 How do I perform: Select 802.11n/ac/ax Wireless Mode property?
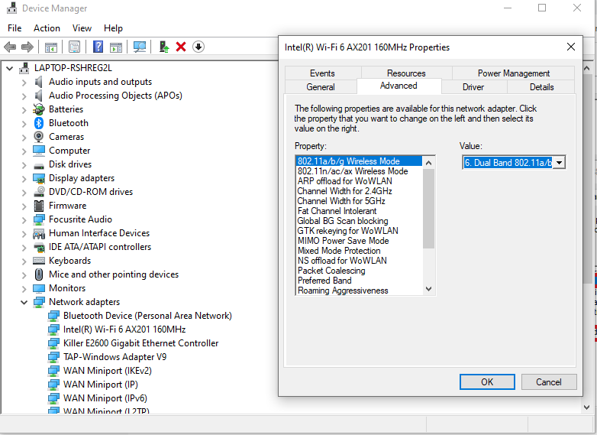359,171
